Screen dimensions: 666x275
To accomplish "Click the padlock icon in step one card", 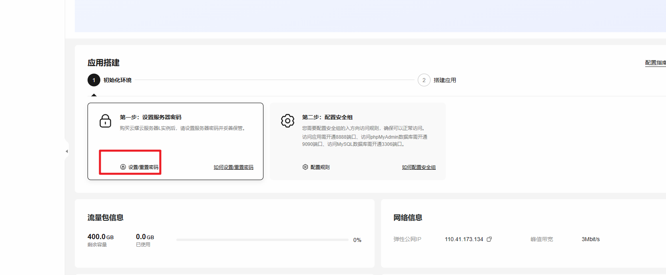I will [x=106, y=121].
